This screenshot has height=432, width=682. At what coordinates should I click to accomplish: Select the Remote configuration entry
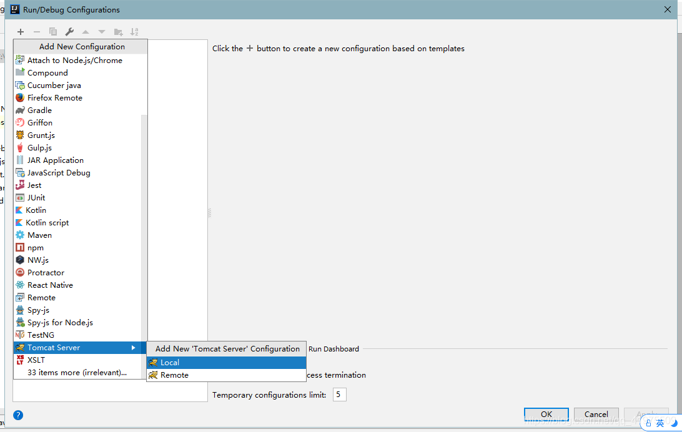[77, 298]
